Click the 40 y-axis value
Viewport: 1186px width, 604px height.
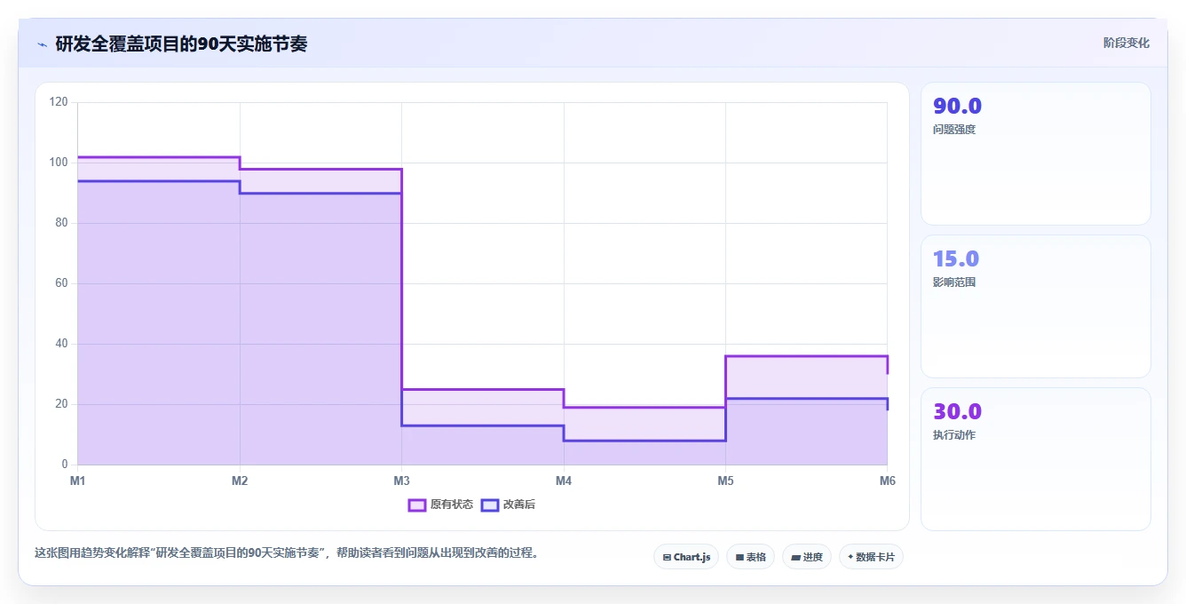62,344
